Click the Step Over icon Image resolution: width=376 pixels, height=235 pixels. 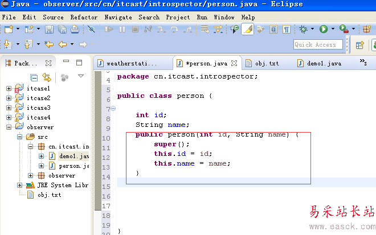[x=174, y=29]
